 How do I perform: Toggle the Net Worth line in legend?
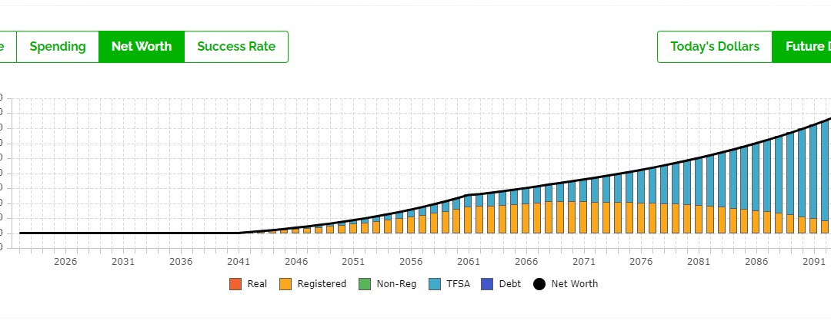click(565, 284)
